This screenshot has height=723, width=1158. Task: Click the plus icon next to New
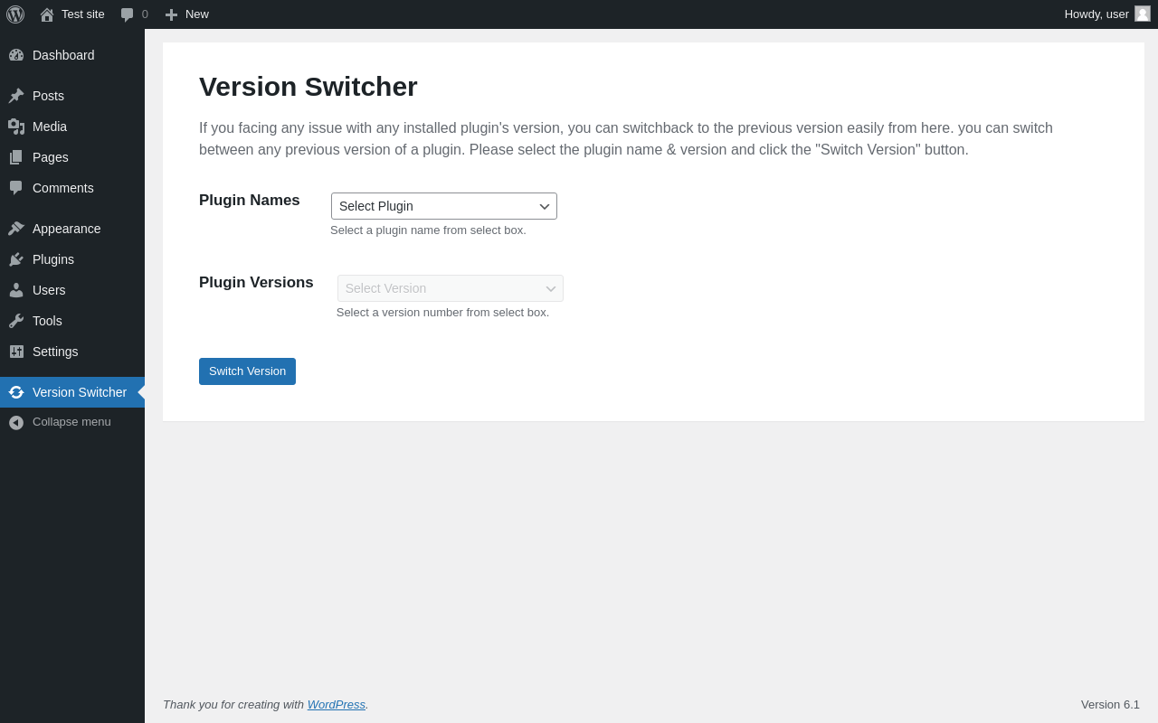pyautogui.click(x=171, y=14)
